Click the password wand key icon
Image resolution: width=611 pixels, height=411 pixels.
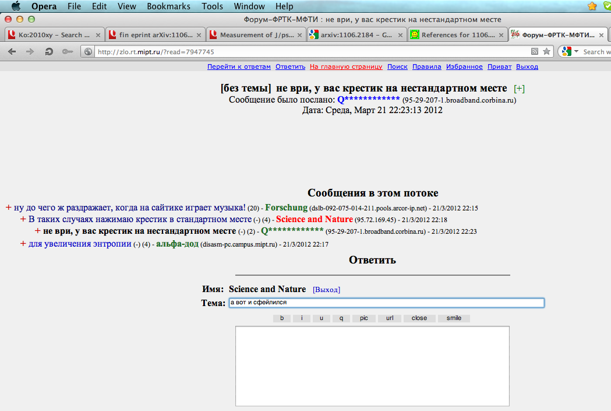coord(68,51)
